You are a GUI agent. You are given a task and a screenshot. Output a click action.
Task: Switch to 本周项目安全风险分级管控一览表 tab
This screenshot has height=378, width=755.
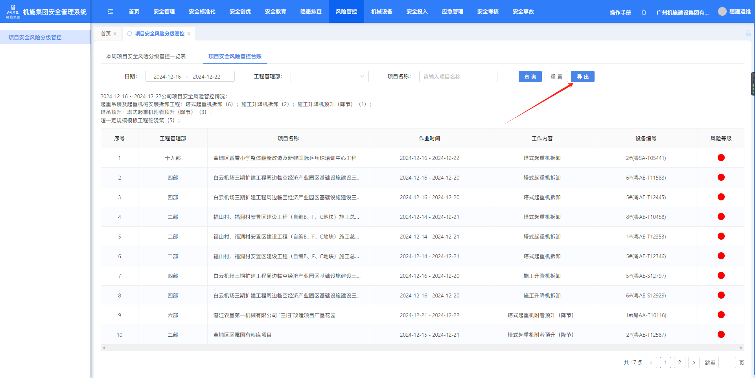[x=146, y=57]
